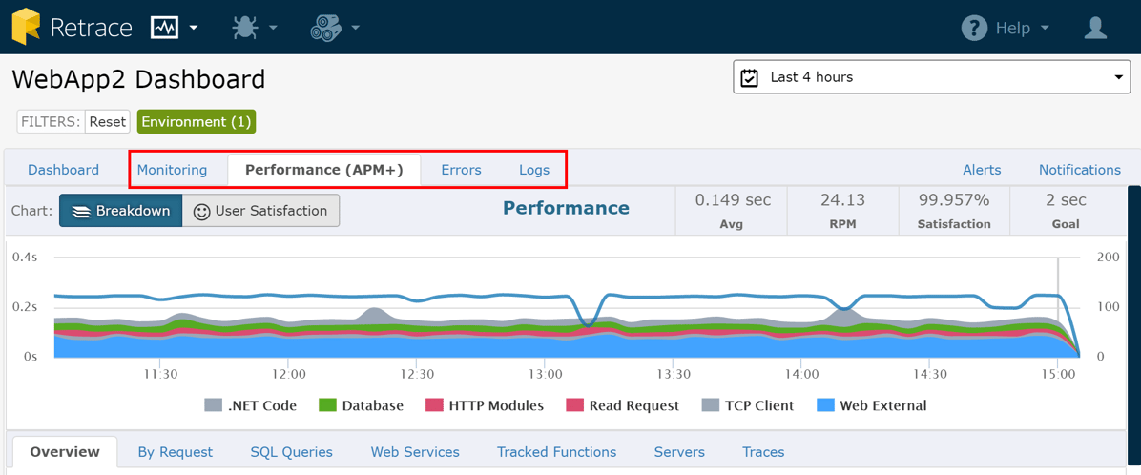This screenshot has width=1141, height=475.
Task: Click the smiley face User Satisfaction icon
Action: coord(201,212)
